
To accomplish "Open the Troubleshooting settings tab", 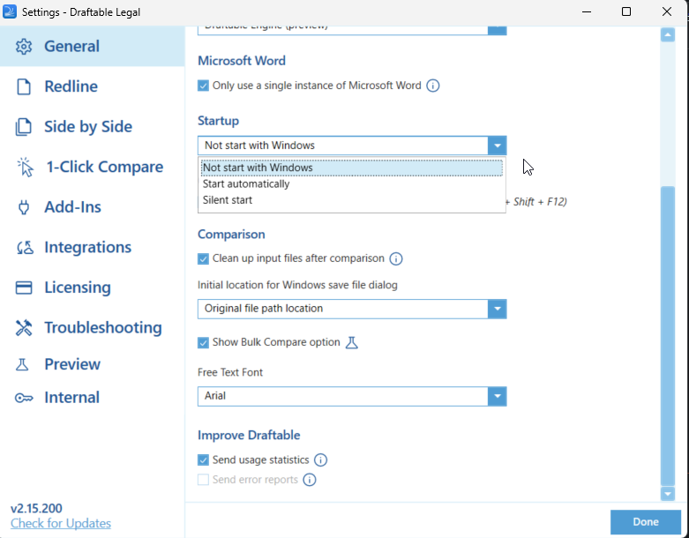I will pos(93,327).
